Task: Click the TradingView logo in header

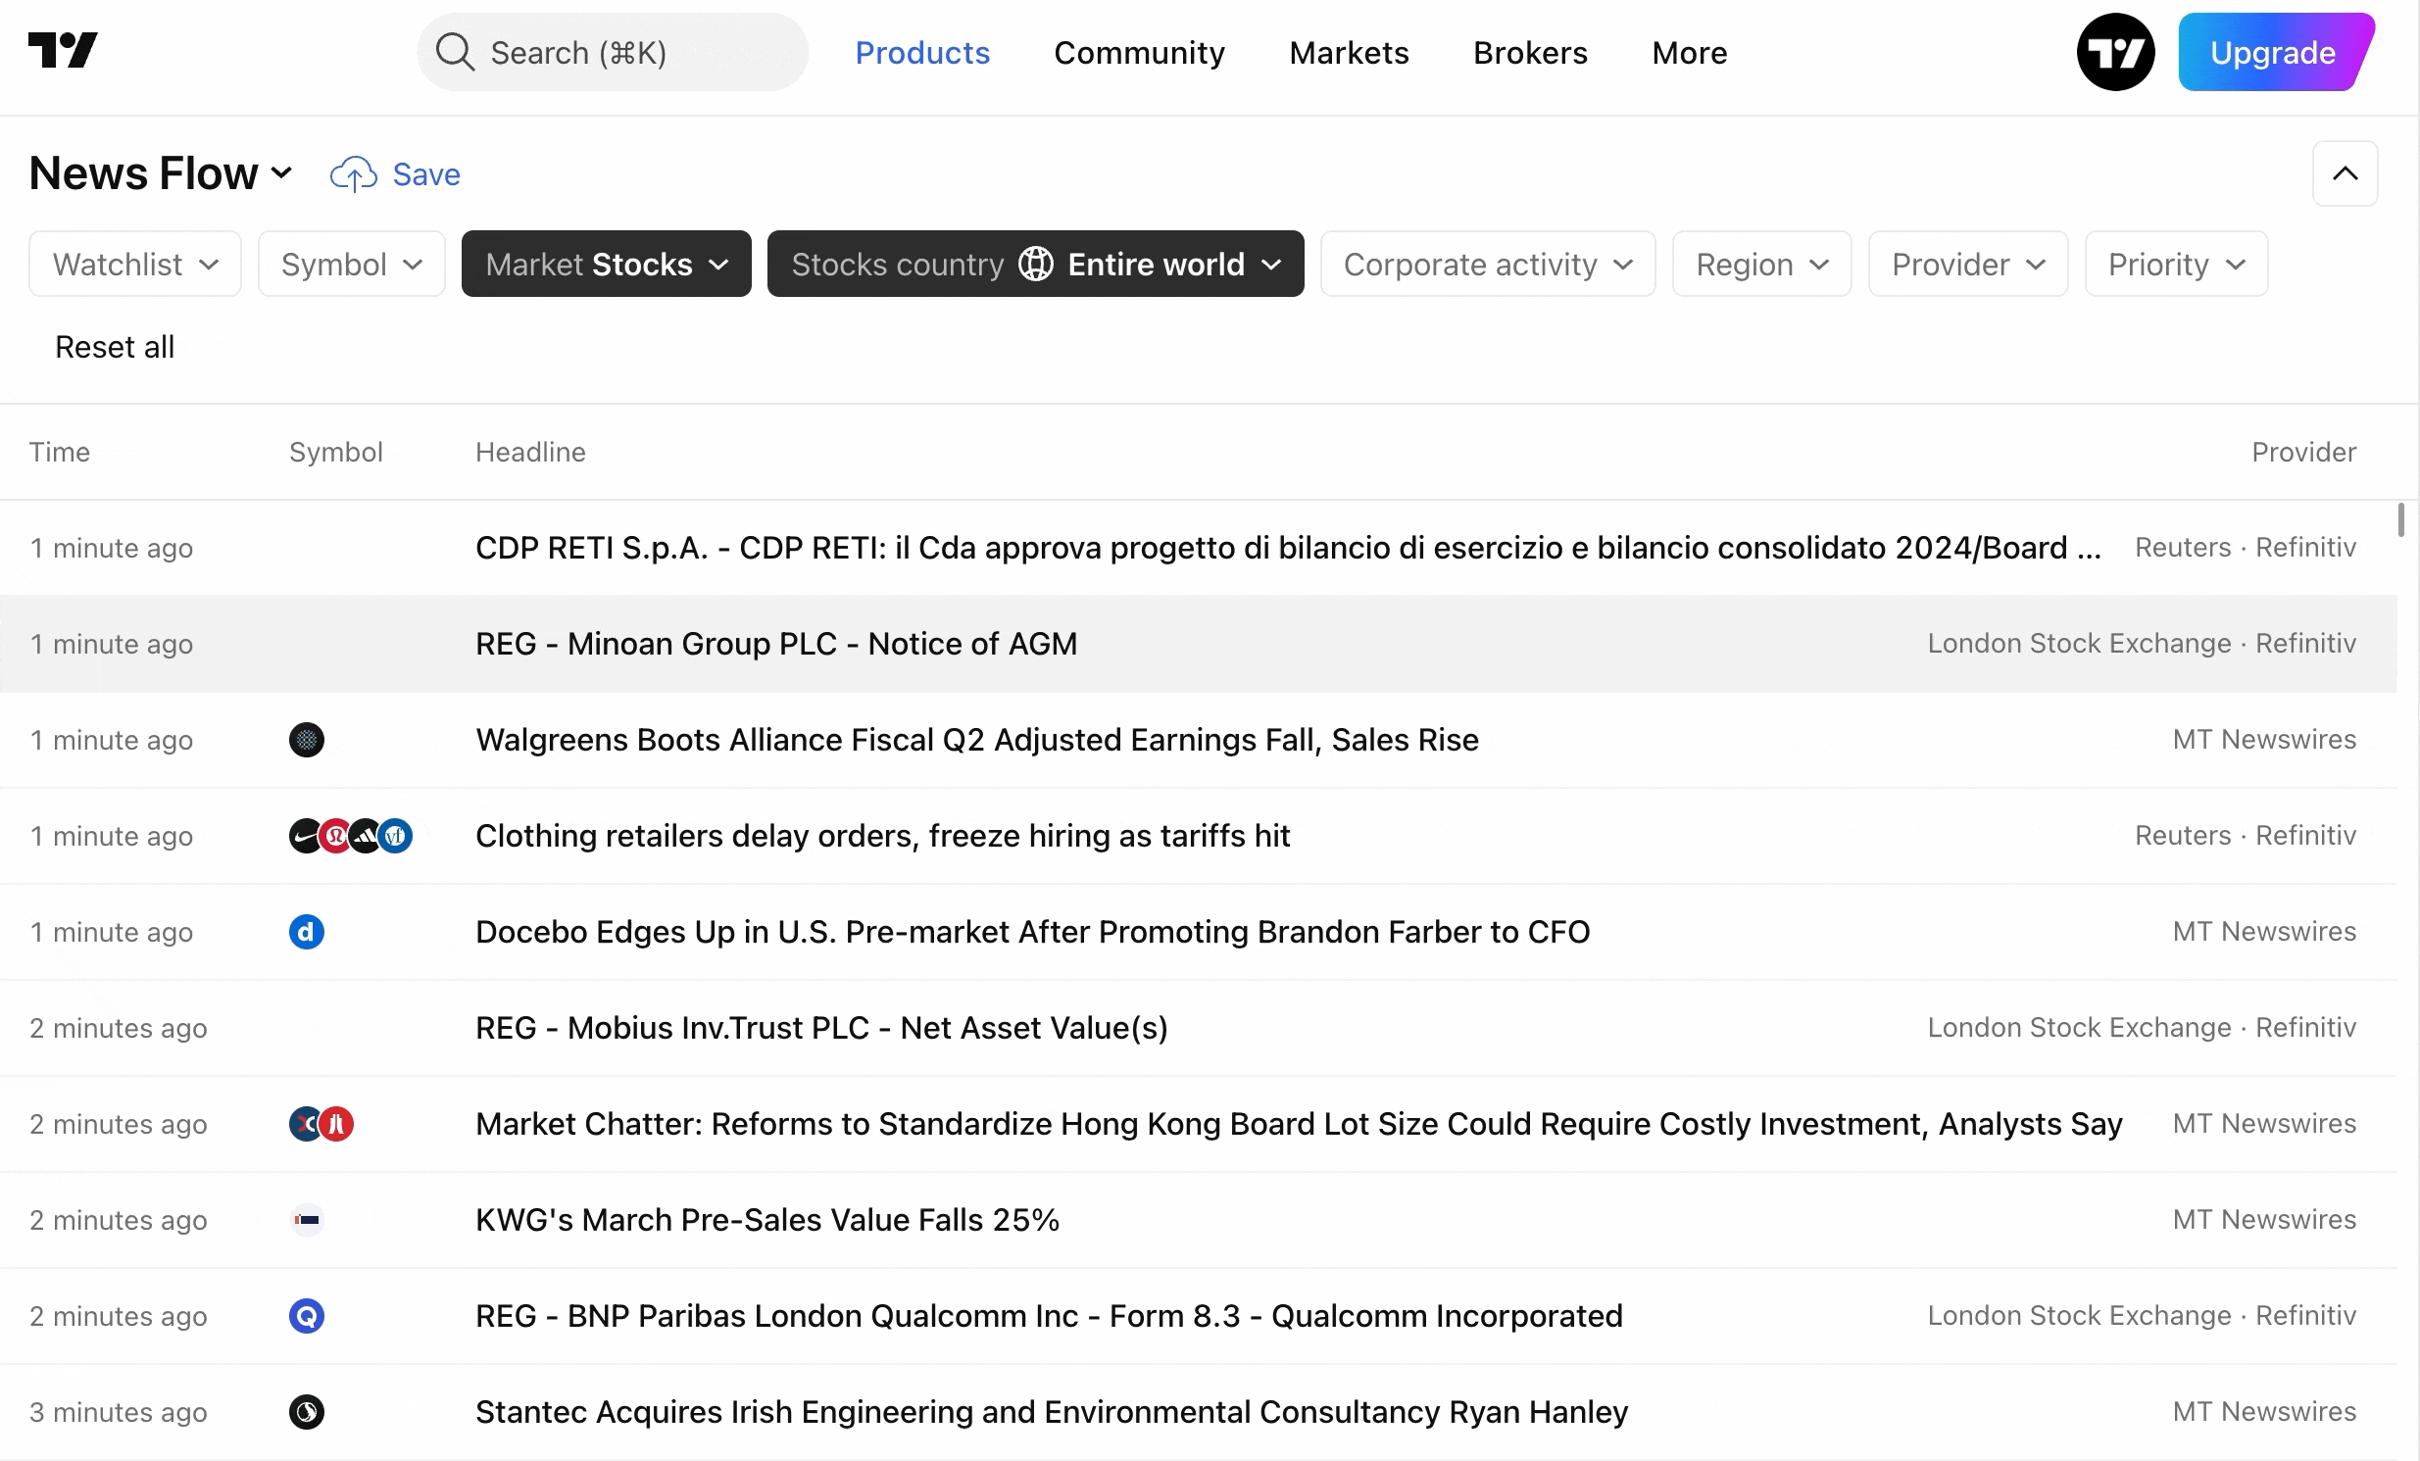Action: coord(63,51)
